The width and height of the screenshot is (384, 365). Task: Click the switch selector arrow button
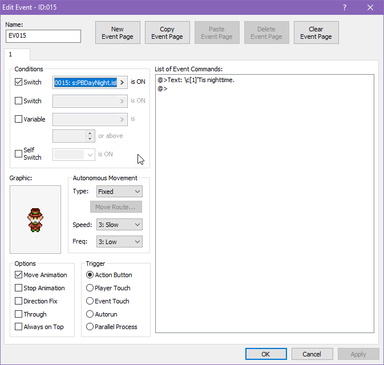pyautogui.click(x=122, y=82)
